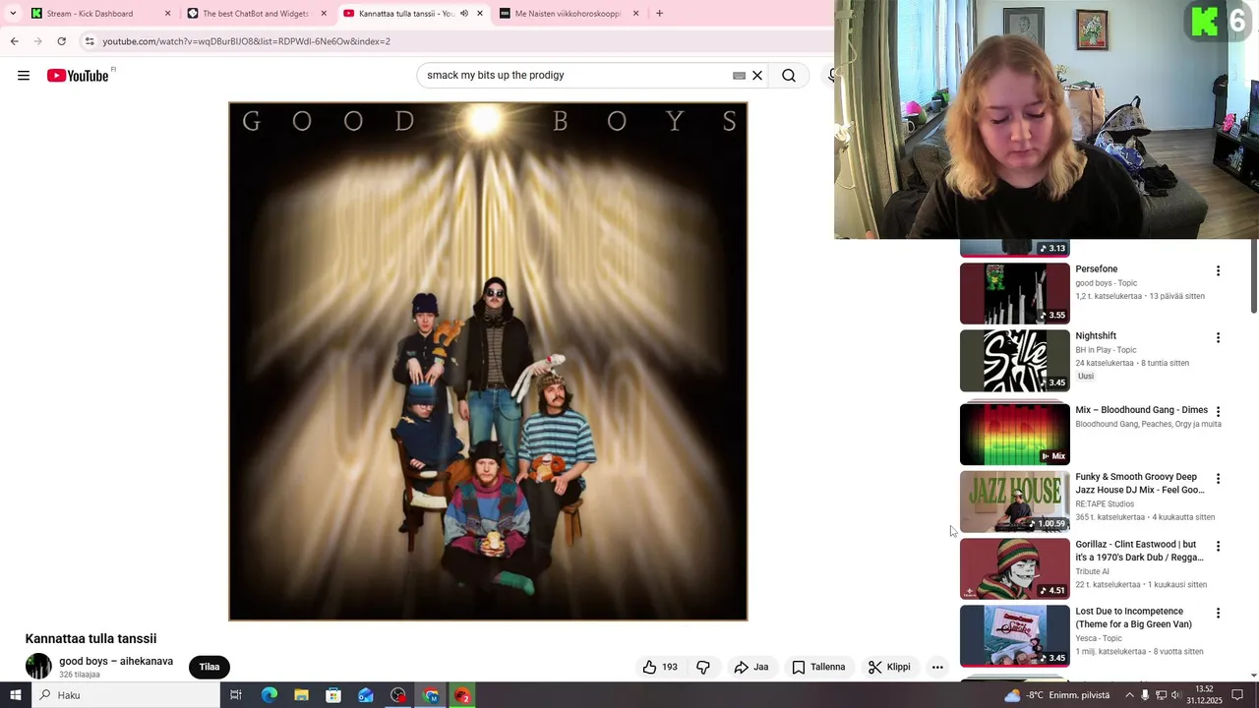Dislike the video with the thumbs down
This screenshot has width=1259, height=708.
pyautogui.click(x=703, y=667)
